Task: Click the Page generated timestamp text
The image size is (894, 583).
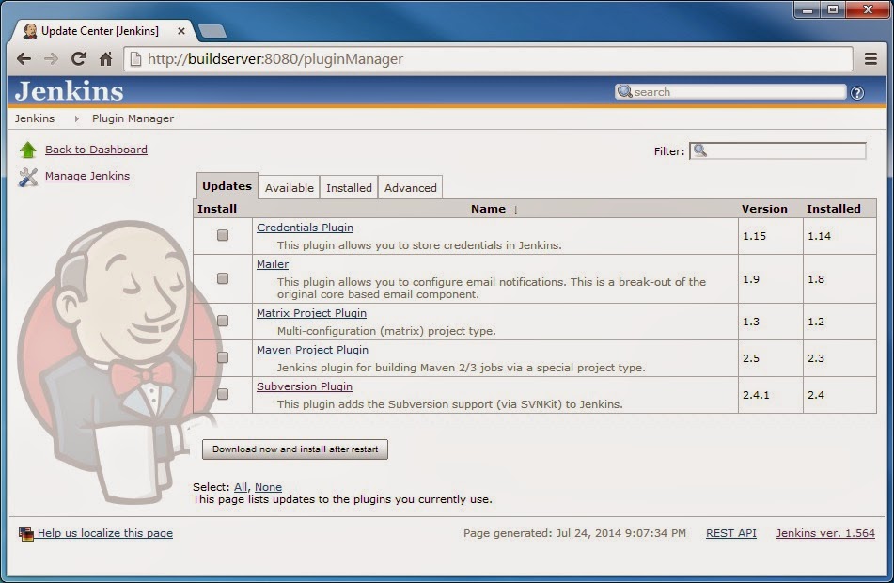Action: point(574,533)
